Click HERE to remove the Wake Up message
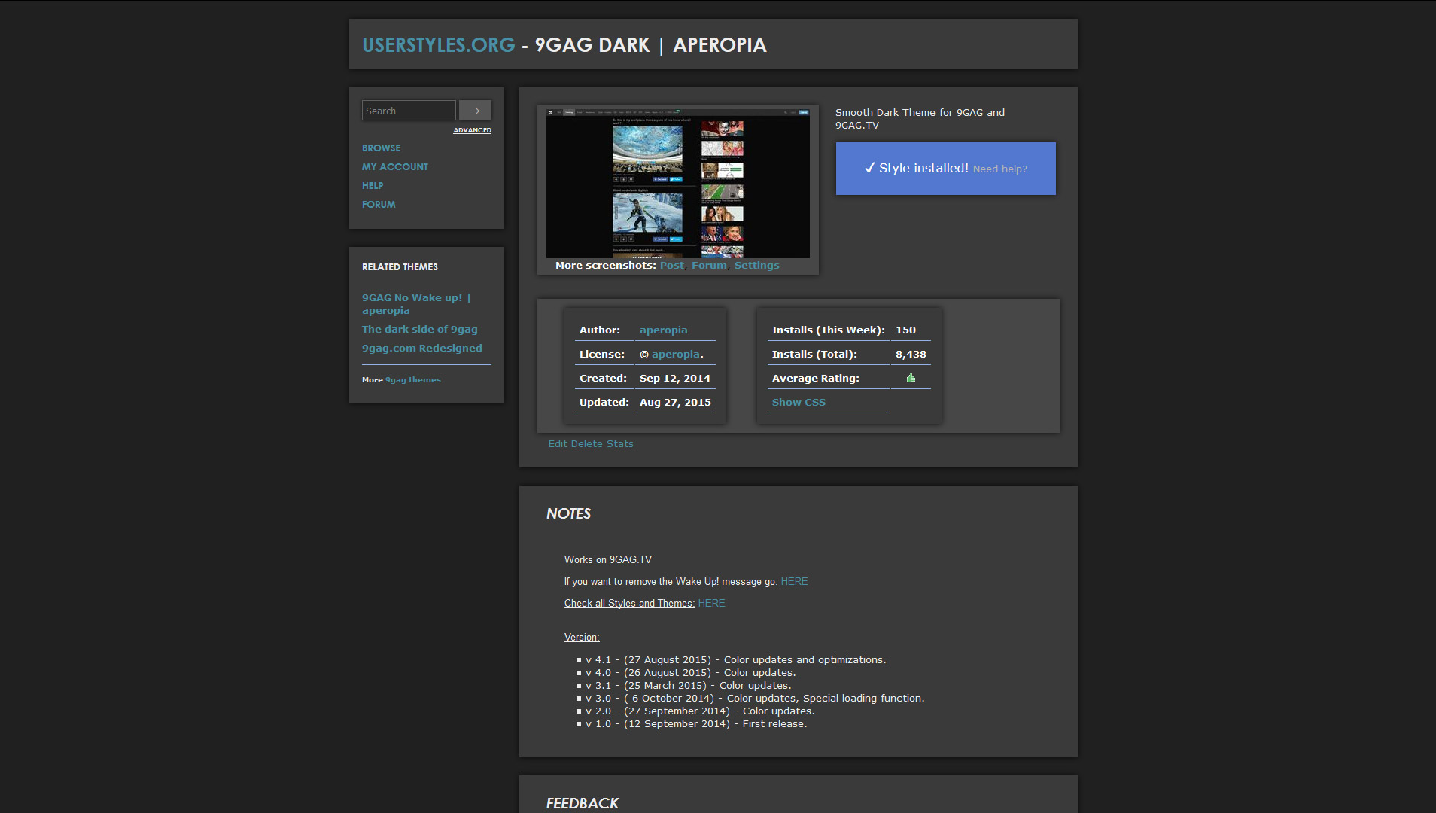This screenshot has height=813, width=1436. (793, 581)
